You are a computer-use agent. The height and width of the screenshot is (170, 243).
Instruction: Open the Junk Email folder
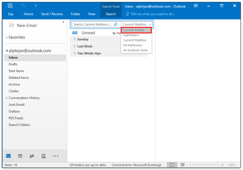[x=16, y=104]
